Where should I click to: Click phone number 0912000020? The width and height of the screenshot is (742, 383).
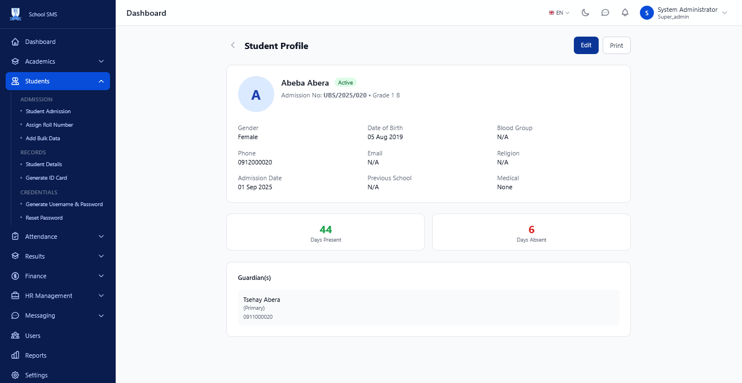click(255, 162)
